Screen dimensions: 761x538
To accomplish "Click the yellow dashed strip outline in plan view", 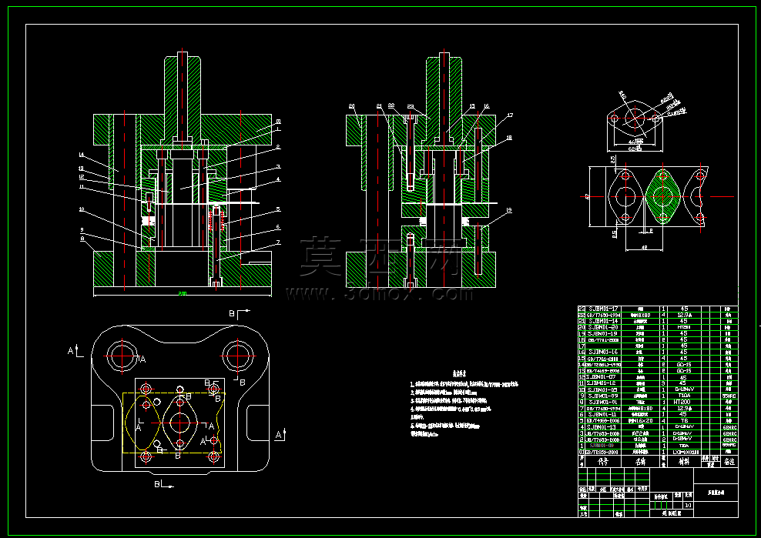I will click(173, 423).
